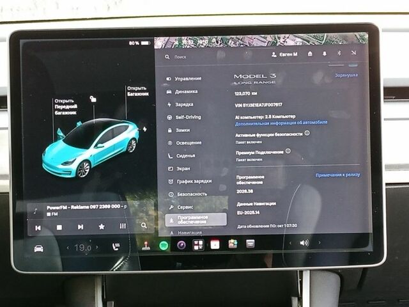Skip to next radio station
The width and height of the screenshot is (409, 307).
tap(81, 227)
